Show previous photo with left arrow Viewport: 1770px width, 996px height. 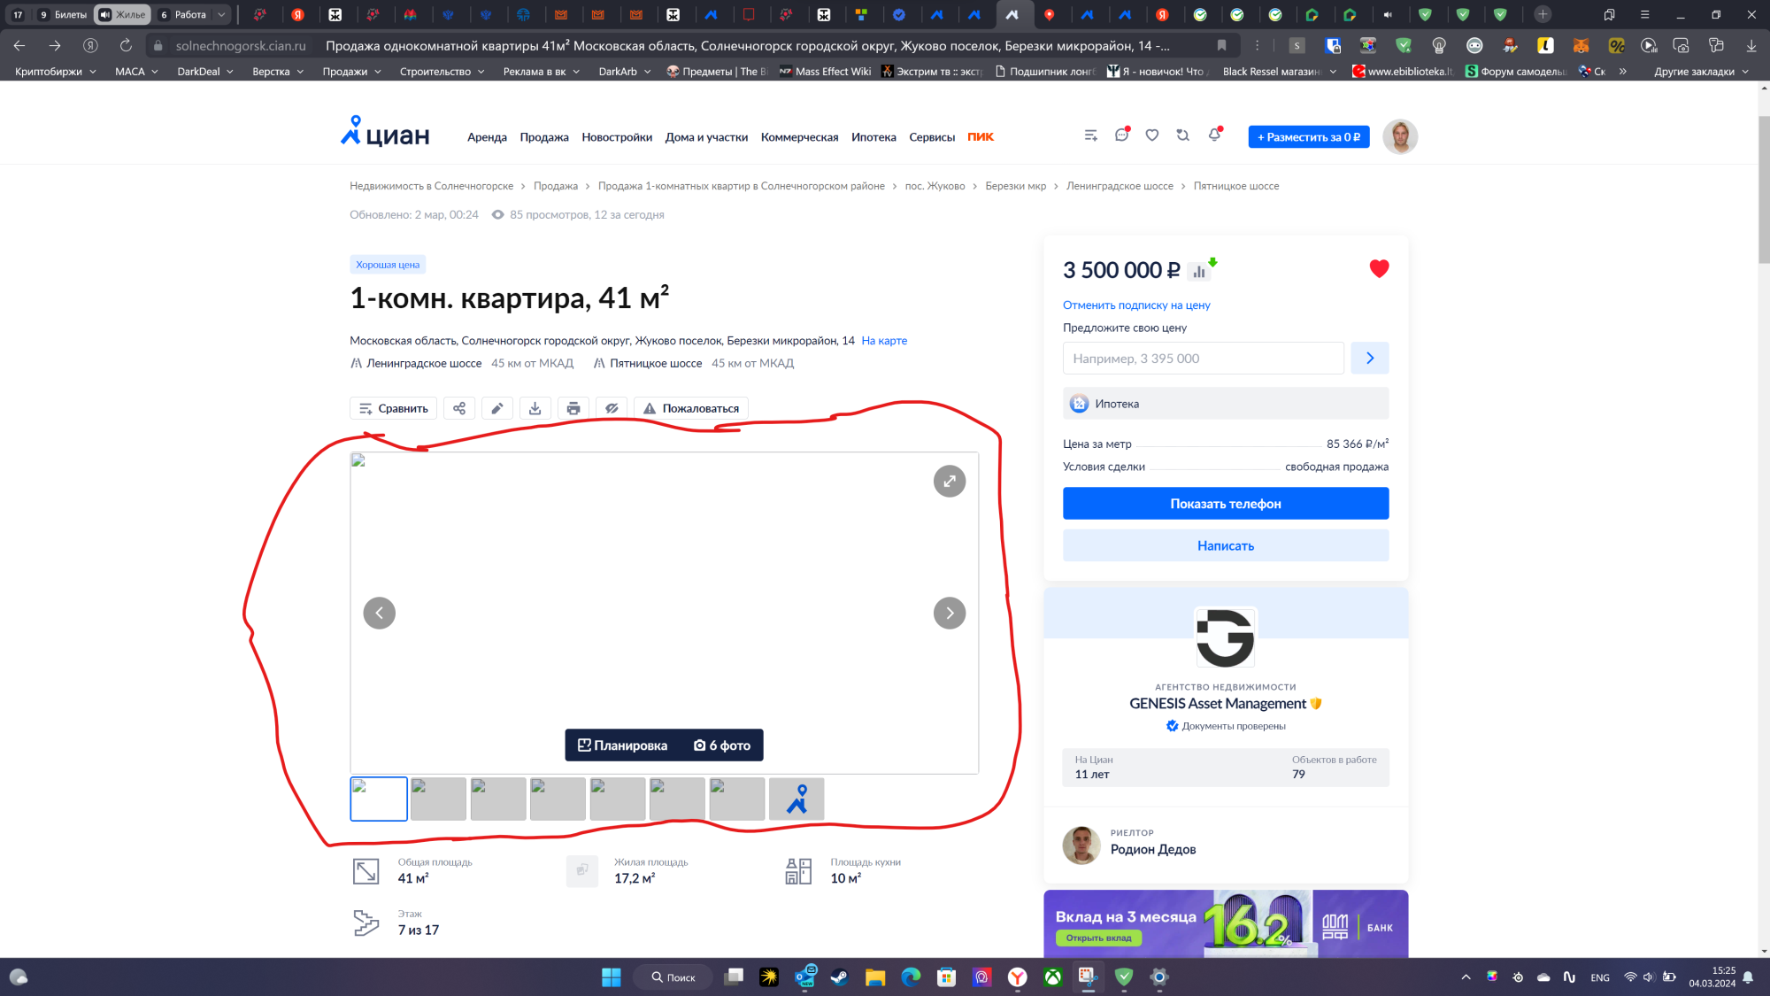pos(379,613)
